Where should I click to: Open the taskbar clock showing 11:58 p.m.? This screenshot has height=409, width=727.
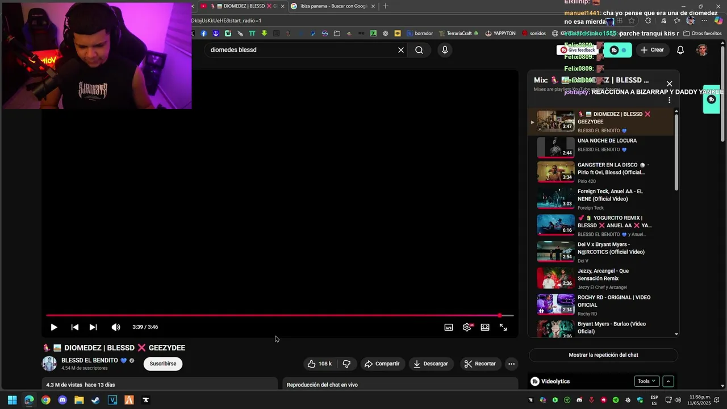tap(699, 400)
